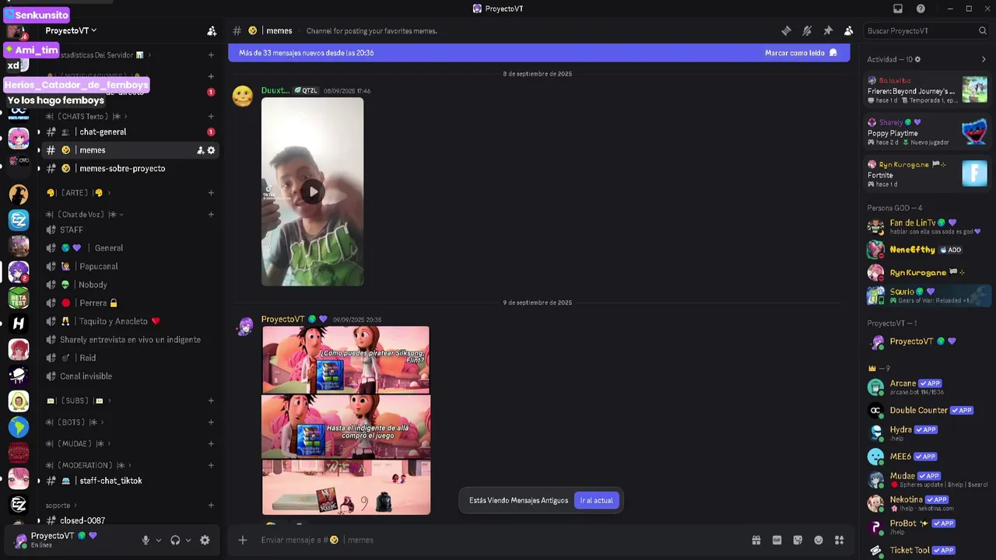This screenshot has width=996, height=560.
Task: Click the plus attach button in message bar
Action: tap(243, 540)
